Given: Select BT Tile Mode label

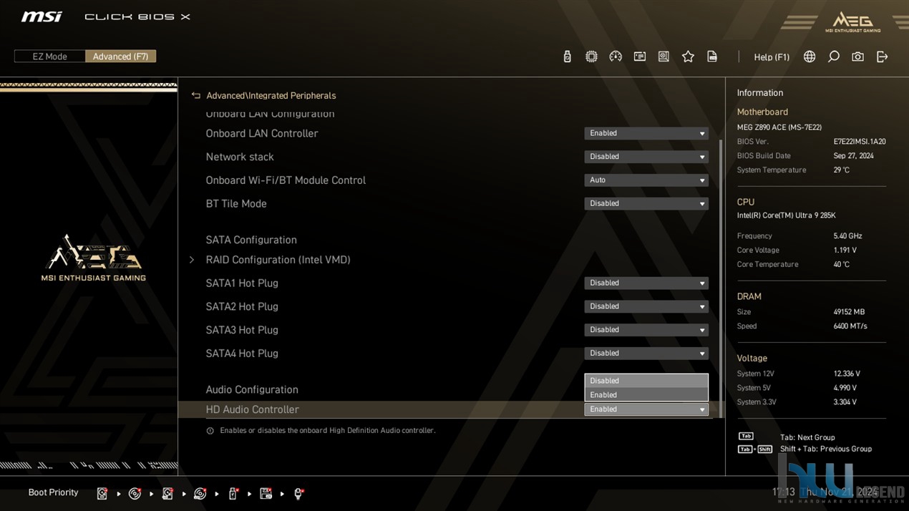Looking at the screenshot, I should (235, 203).
